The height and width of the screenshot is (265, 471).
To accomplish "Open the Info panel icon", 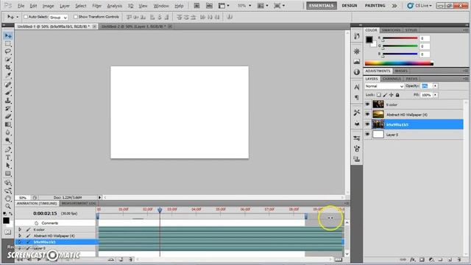I will point(356,72).
